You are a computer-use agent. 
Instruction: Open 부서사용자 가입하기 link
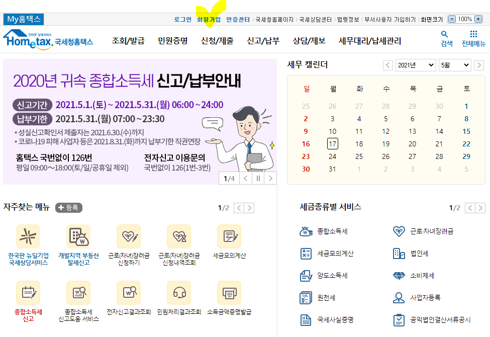[390, 20]
